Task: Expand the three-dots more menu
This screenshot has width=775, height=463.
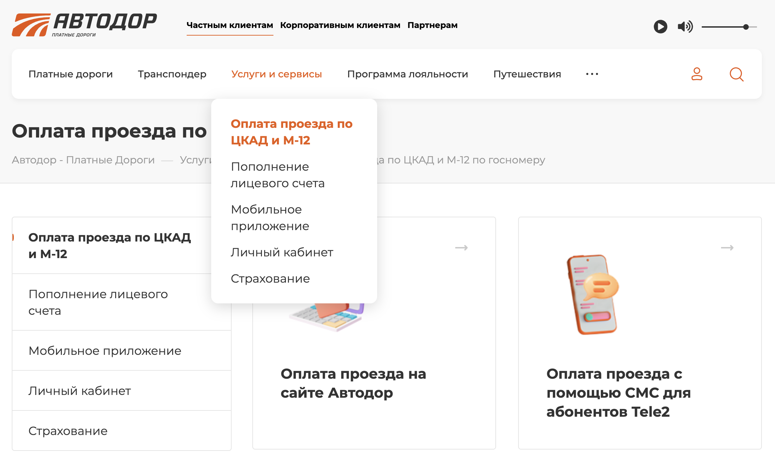Action: point(592,74)
